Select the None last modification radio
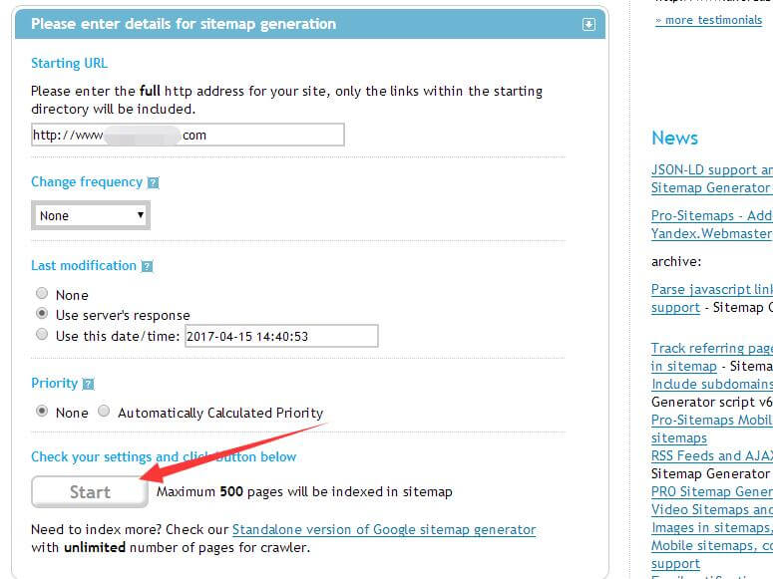The width and height of the screenshot is (773, 579). tap(42, 294)
